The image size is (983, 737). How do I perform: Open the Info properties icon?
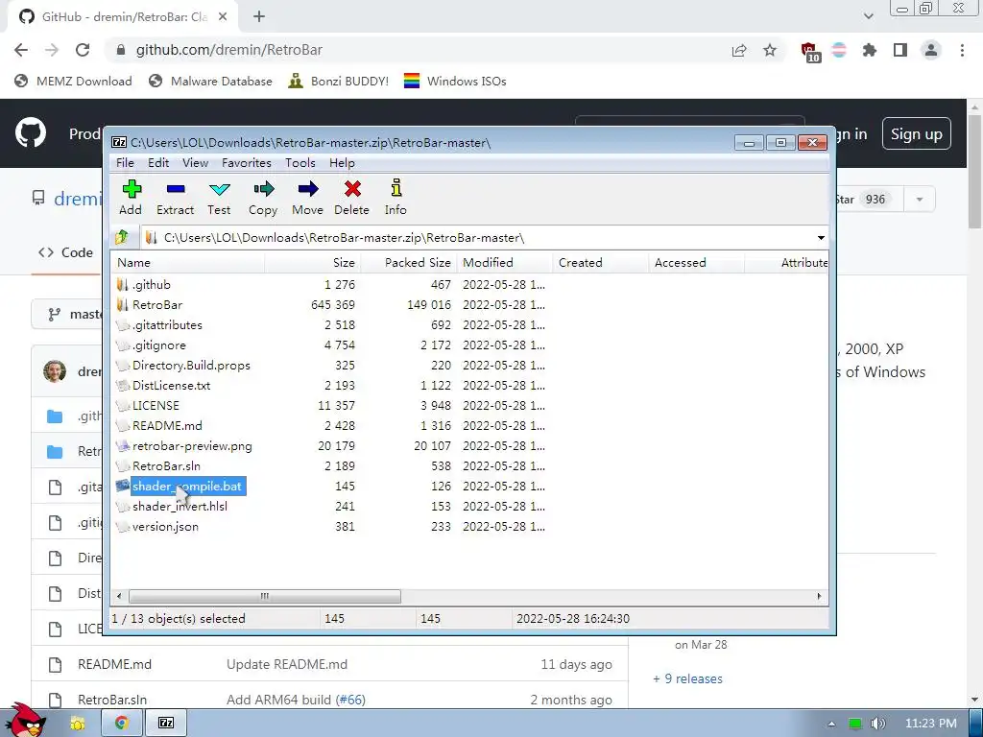[396, 188]
